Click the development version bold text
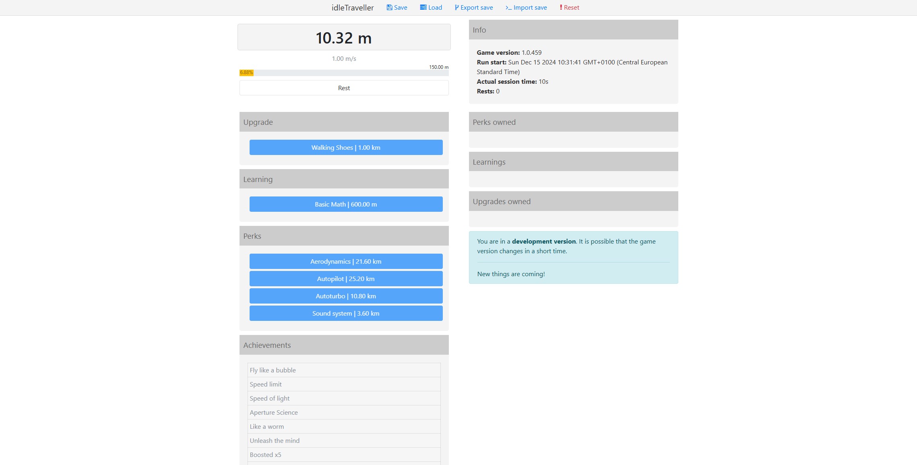This screenshot has height=465, width=917. click(544, 241)
